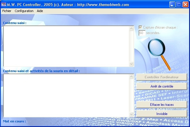Close the PC Controller window
Screen dimensions: 190x127
(185, 5)
